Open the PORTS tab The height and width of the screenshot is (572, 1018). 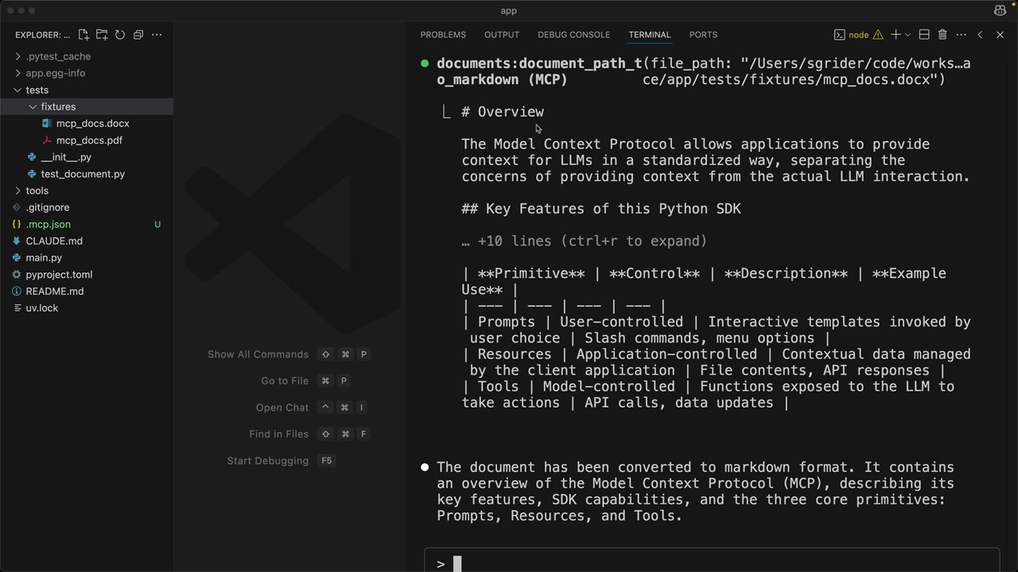click(703, 35)
